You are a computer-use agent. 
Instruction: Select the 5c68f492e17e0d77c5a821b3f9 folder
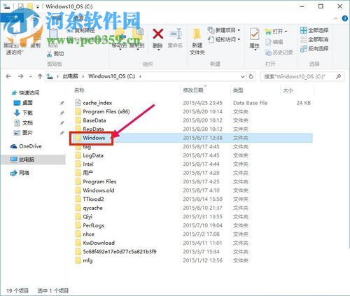pos(115,251)
